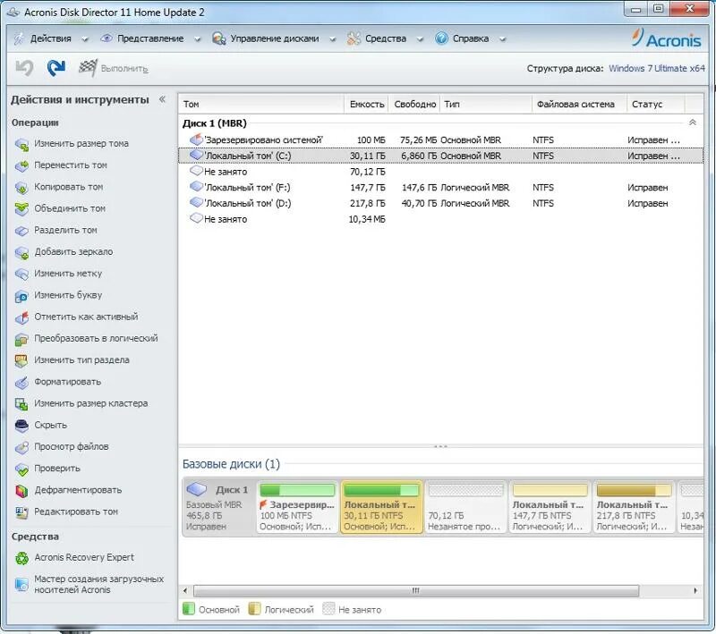Image resolution: width=716 pixels, height=634 pixels.
Task: Select the 147,7 ГБ NTFS partition block
Action: pos(550,507)
